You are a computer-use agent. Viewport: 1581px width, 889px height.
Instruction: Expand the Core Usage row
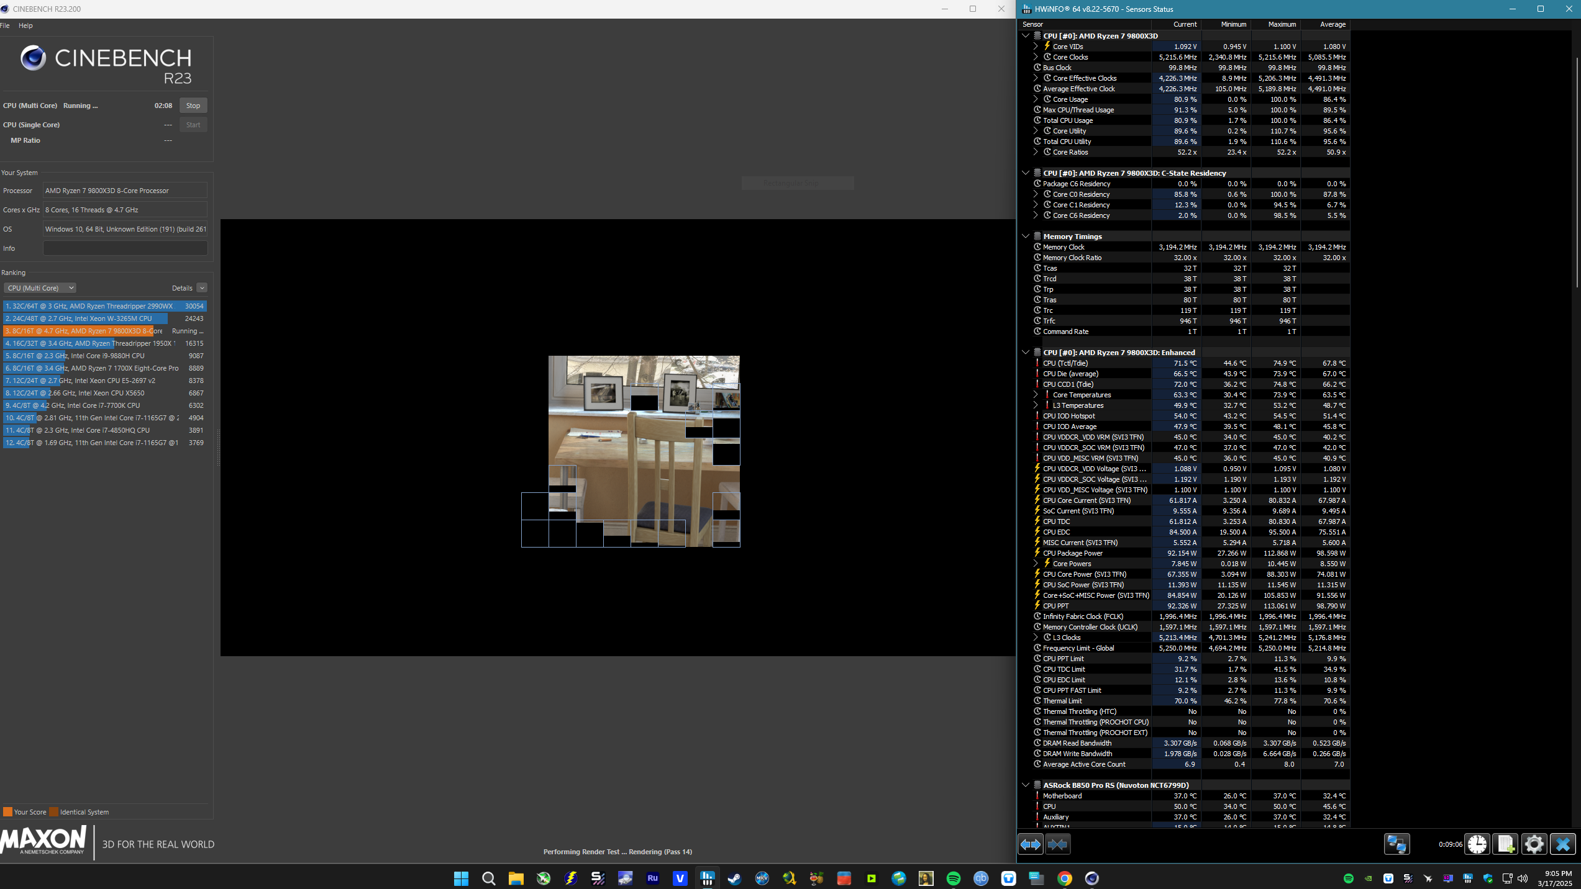(1036, 99)
